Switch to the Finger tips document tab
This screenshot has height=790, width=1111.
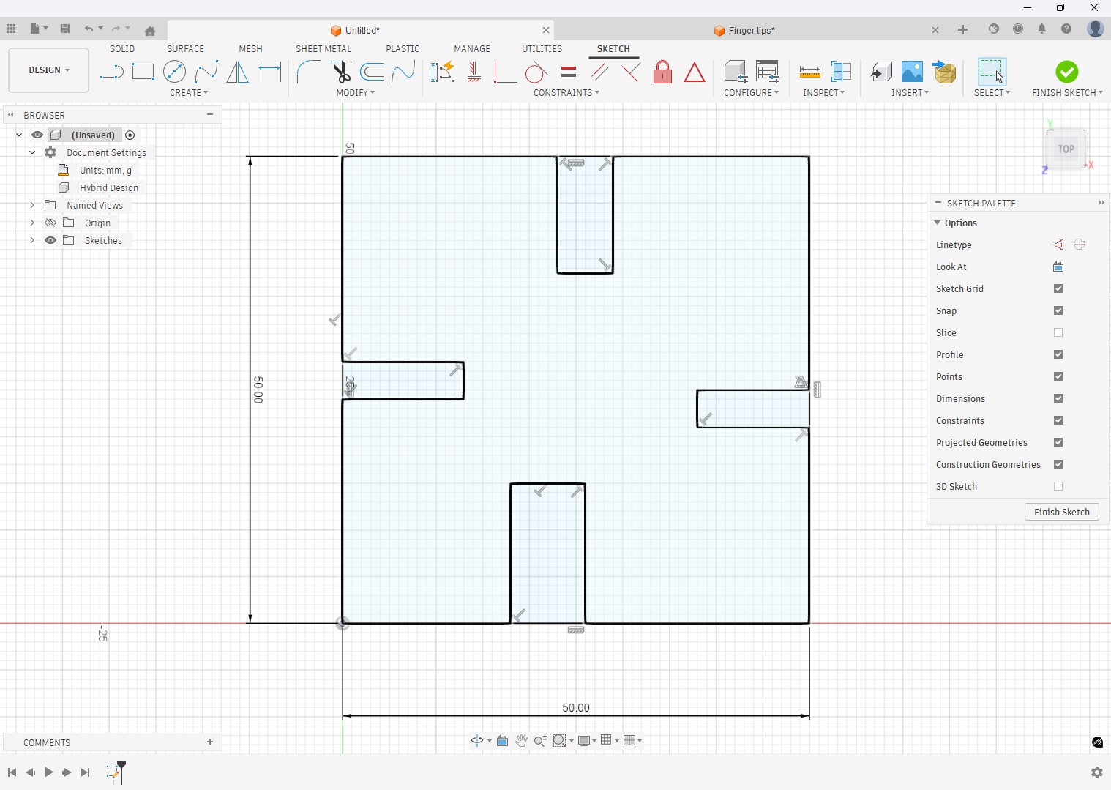pyautogui.click(x=751, y=31)
